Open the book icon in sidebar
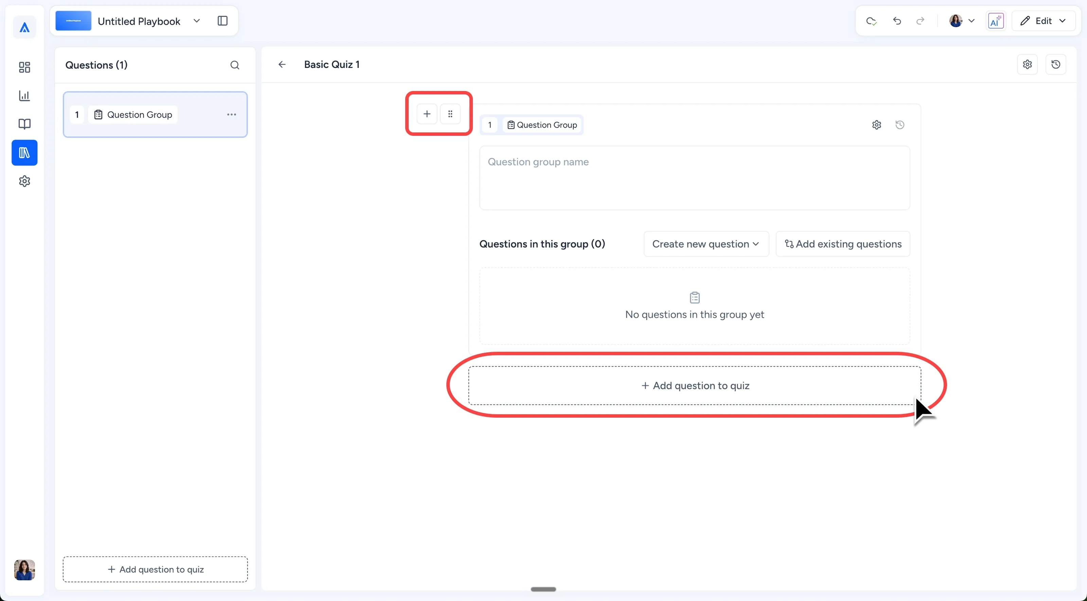The height and width of the screenshot is (601, 1087). (x=24, y=124)
